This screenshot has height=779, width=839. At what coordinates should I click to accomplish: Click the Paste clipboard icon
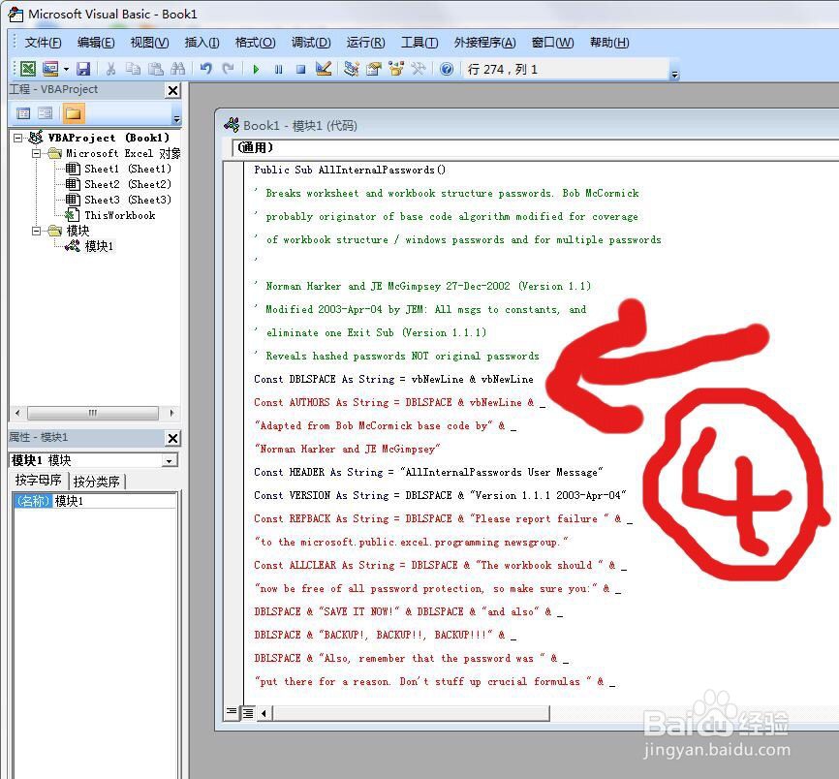(x=155, y=69)
